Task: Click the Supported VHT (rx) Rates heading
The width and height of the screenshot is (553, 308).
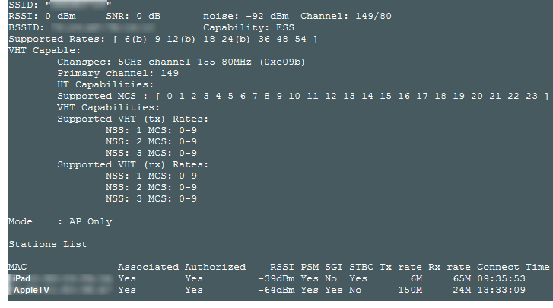Action: tap(132, 164)
